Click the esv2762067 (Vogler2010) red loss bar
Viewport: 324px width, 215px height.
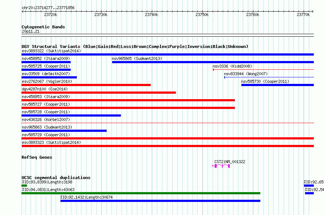coord(86,85)
